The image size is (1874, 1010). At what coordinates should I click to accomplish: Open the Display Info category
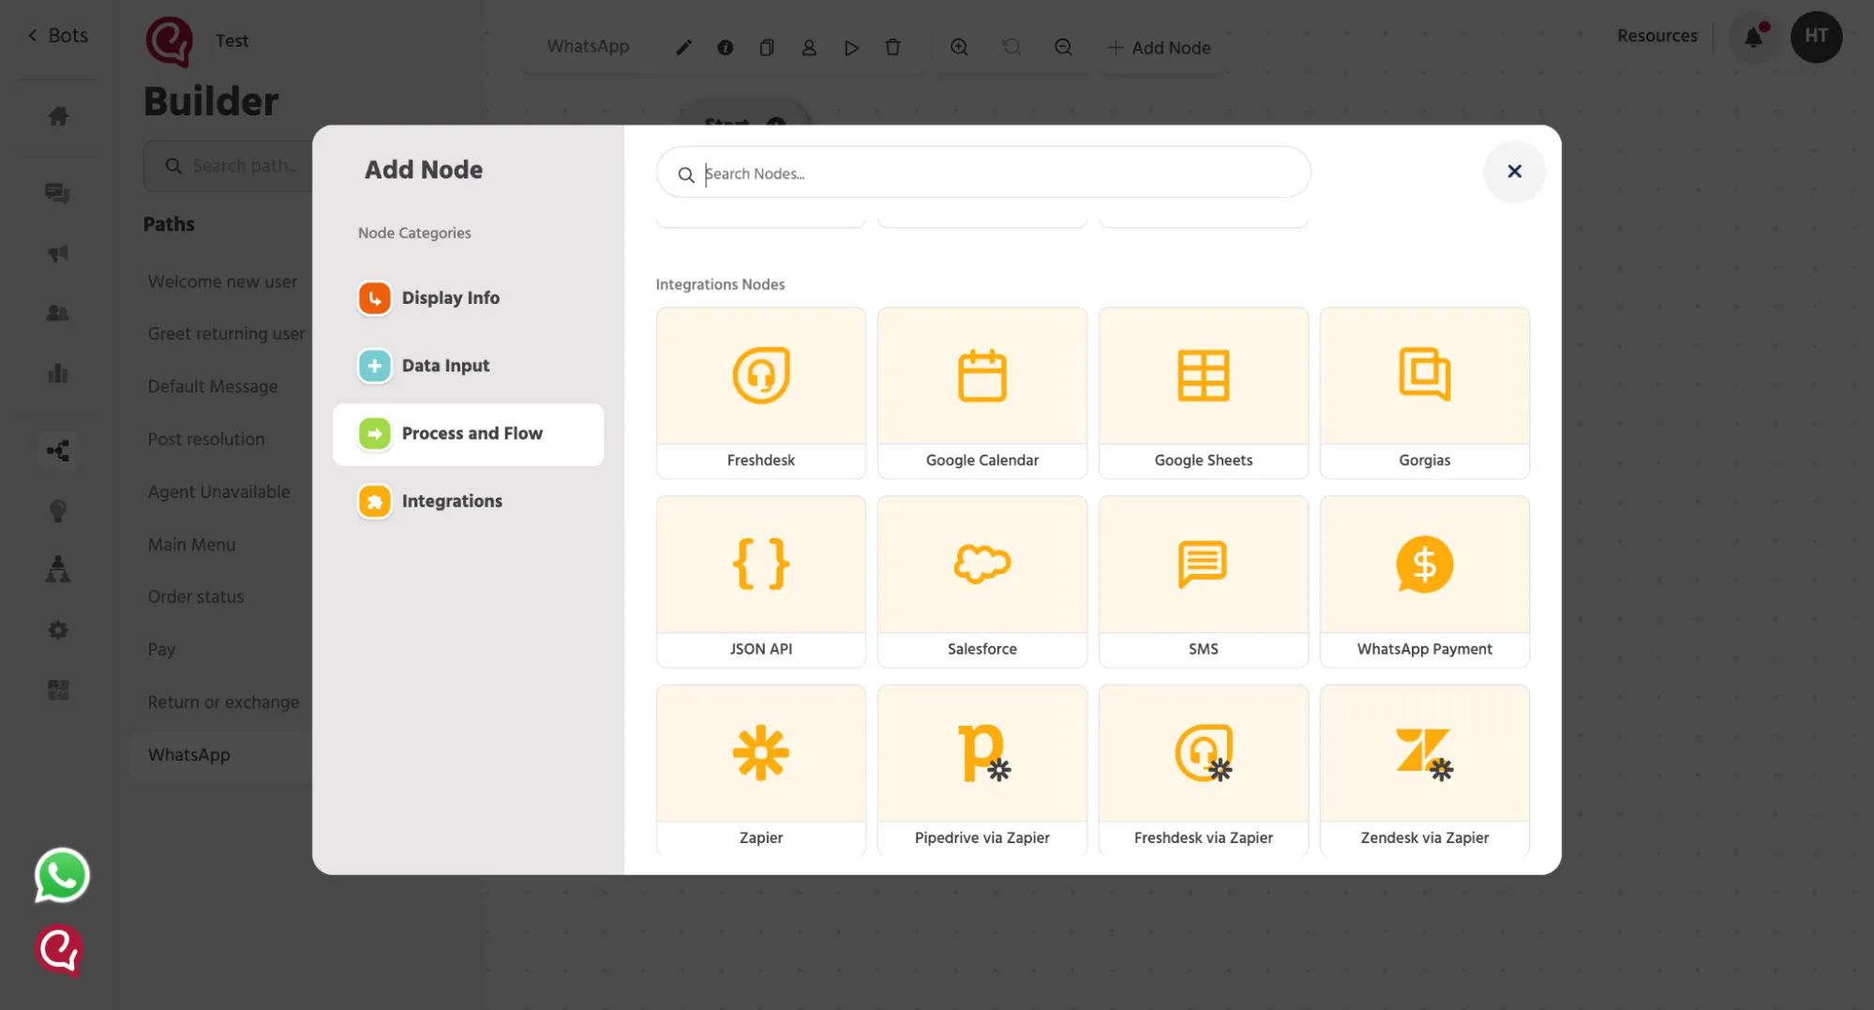[x=468, y=298]
